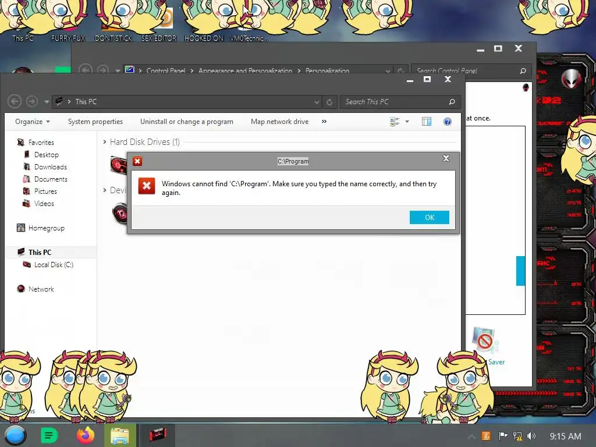Open Documents in navigation pane

pos(51,179)
